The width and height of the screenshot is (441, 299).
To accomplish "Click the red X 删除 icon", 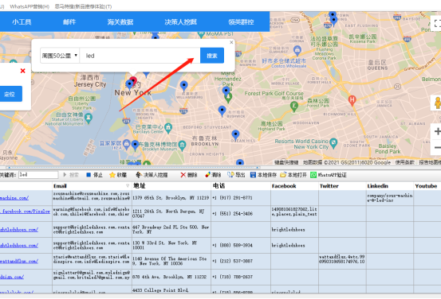I will tap(183, 175).
